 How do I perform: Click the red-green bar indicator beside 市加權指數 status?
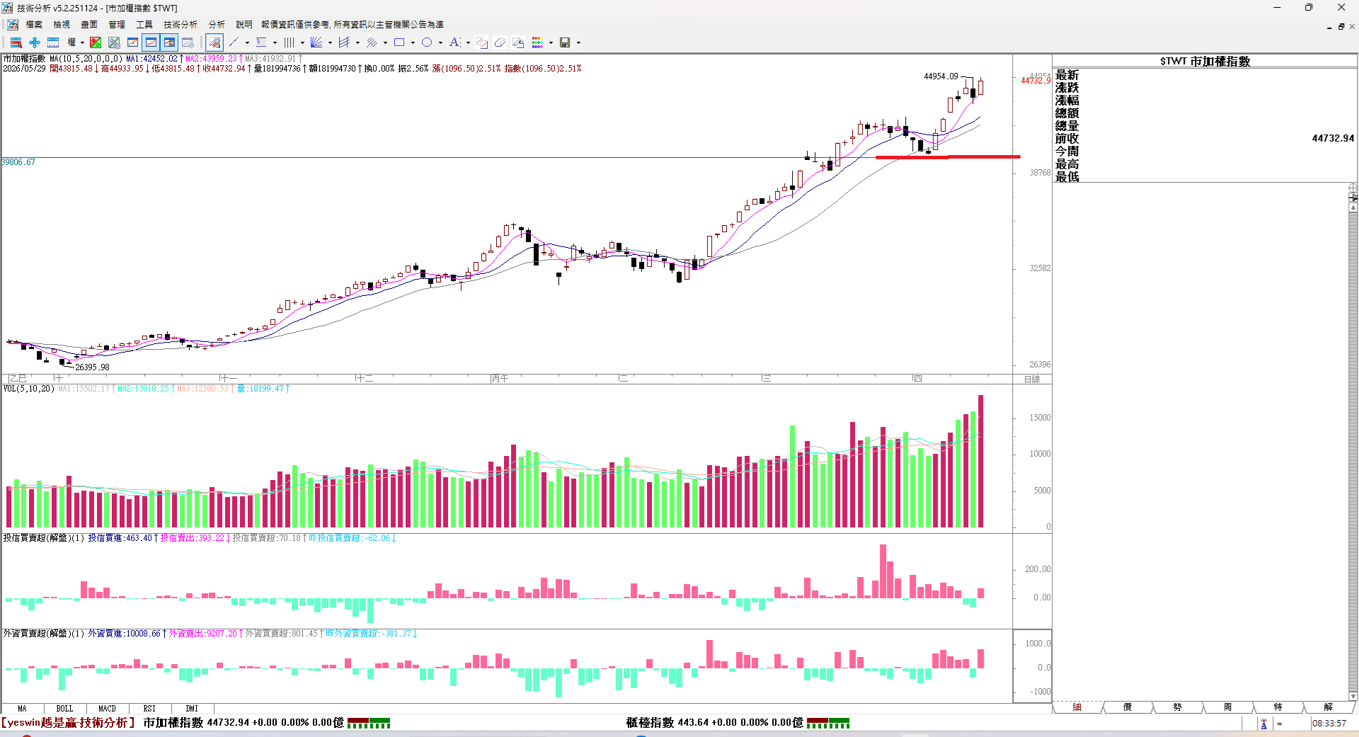coord(369,723)
